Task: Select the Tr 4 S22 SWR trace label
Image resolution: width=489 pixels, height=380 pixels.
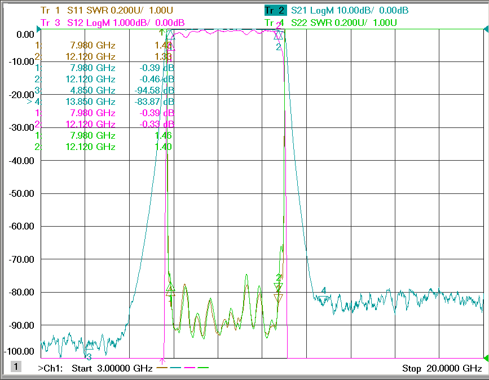Action: pos(331,23)
